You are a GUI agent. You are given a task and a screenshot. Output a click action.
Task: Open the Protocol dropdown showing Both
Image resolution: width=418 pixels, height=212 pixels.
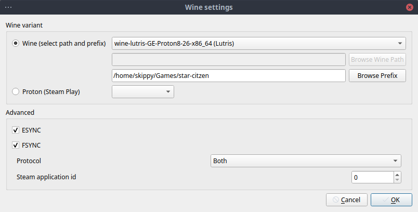coord(306,161)
